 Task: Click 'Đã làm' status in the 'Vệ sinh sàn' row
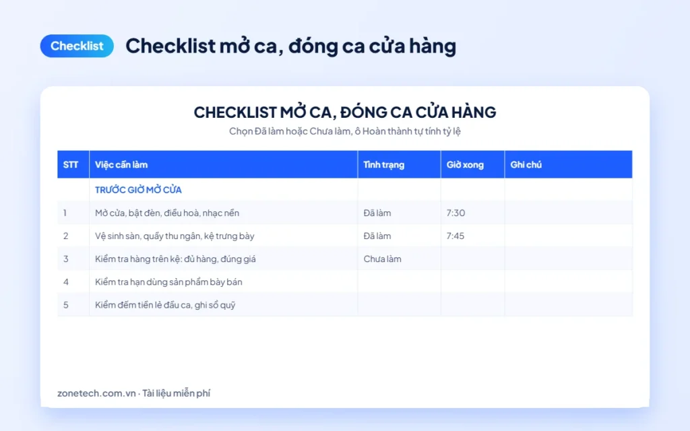pyautogui.click(x=399, y=236)
